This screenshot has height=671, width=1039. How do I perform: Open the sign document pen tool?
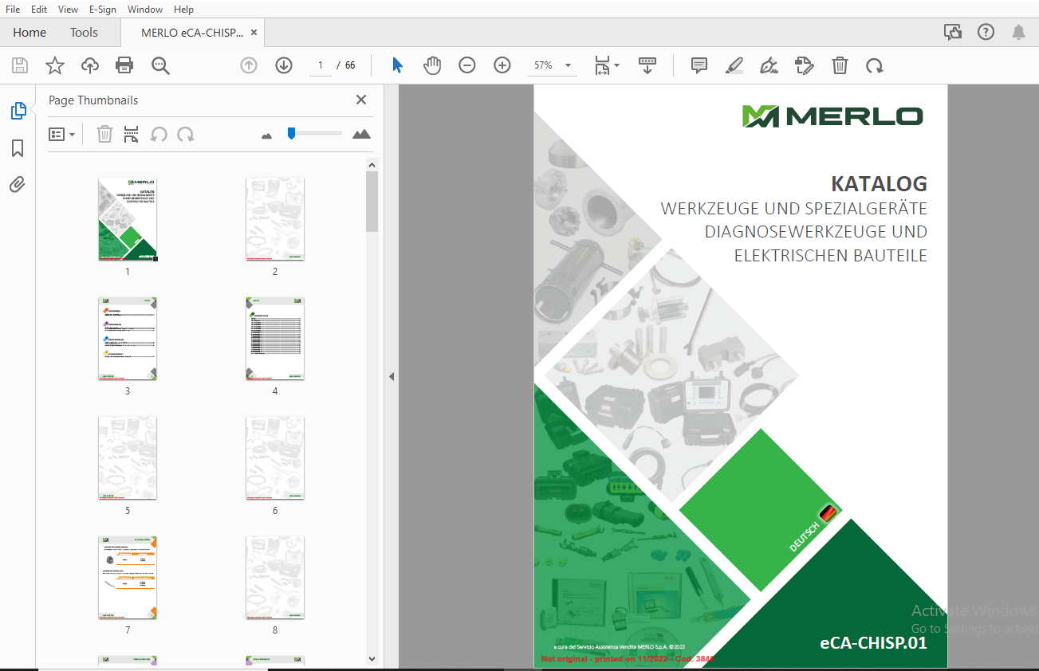click(x=769, y=65)
